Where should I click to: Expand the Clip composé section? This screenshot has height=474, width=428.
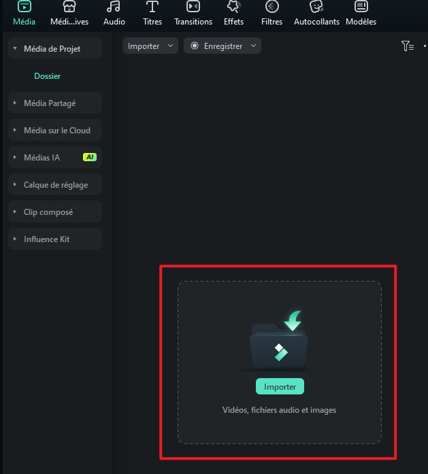tap(15, 211)
